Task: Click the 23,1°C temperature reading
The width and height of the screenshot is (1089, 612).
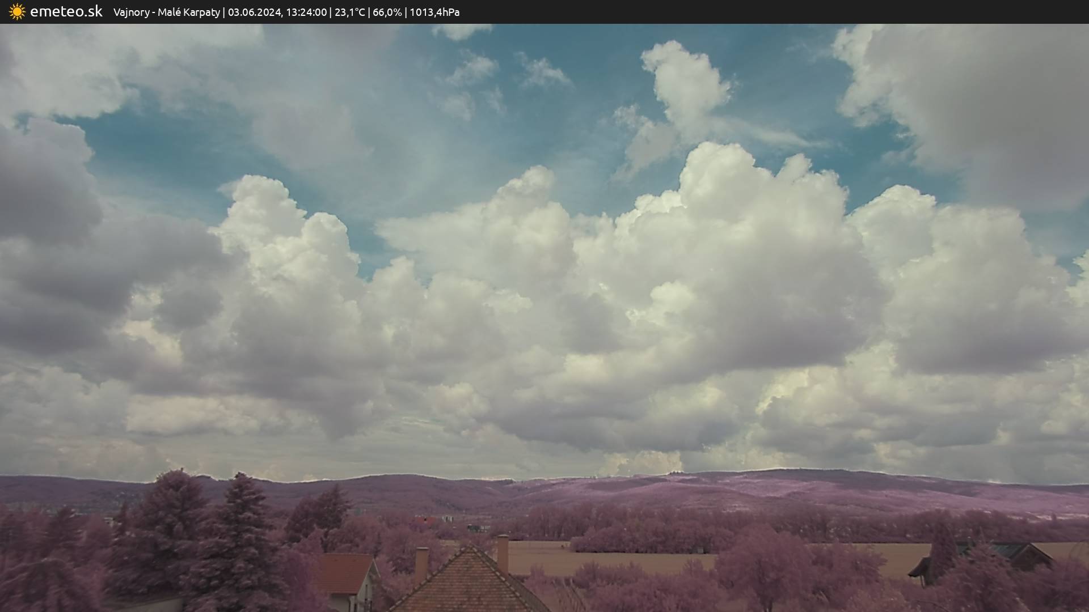Action: point(349,12)
